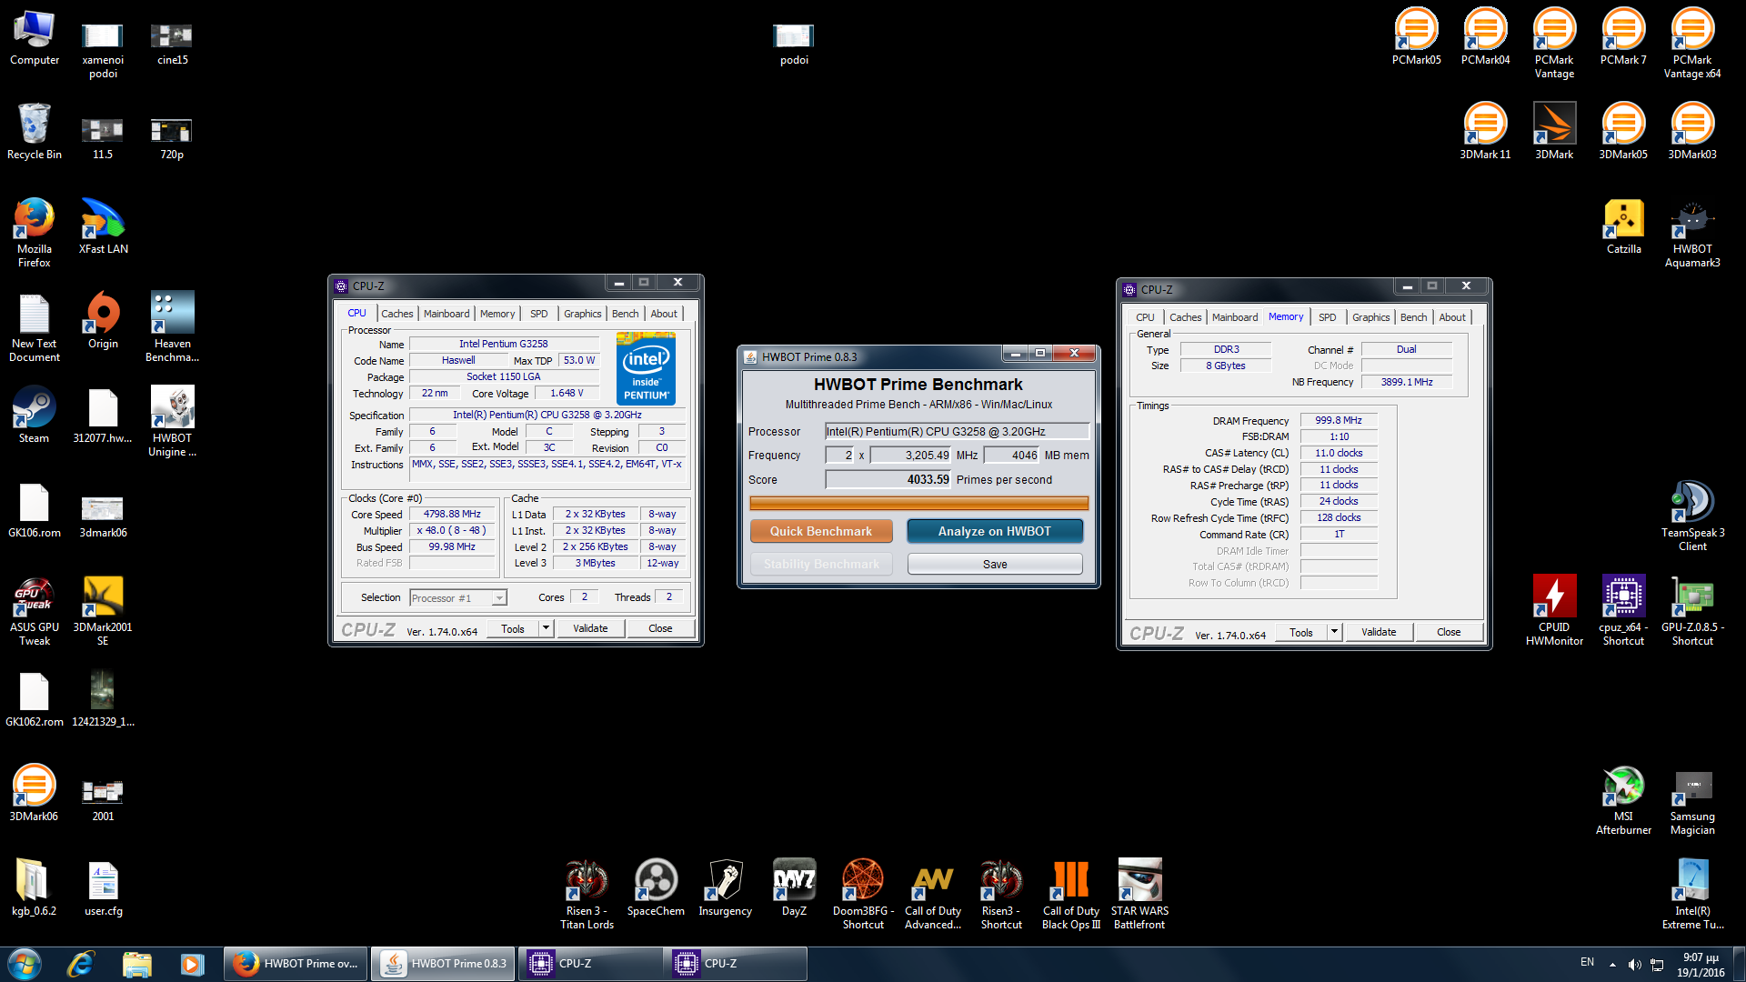The width and height of the screenshot is (1746, 982).
Task: Show hidden tray icons arrow
Action: (1612, 964)
